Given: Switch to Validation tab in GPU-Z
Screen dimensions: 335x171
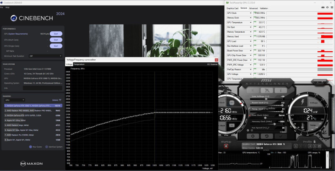Looking at the screenshot, I should [264, 8].
